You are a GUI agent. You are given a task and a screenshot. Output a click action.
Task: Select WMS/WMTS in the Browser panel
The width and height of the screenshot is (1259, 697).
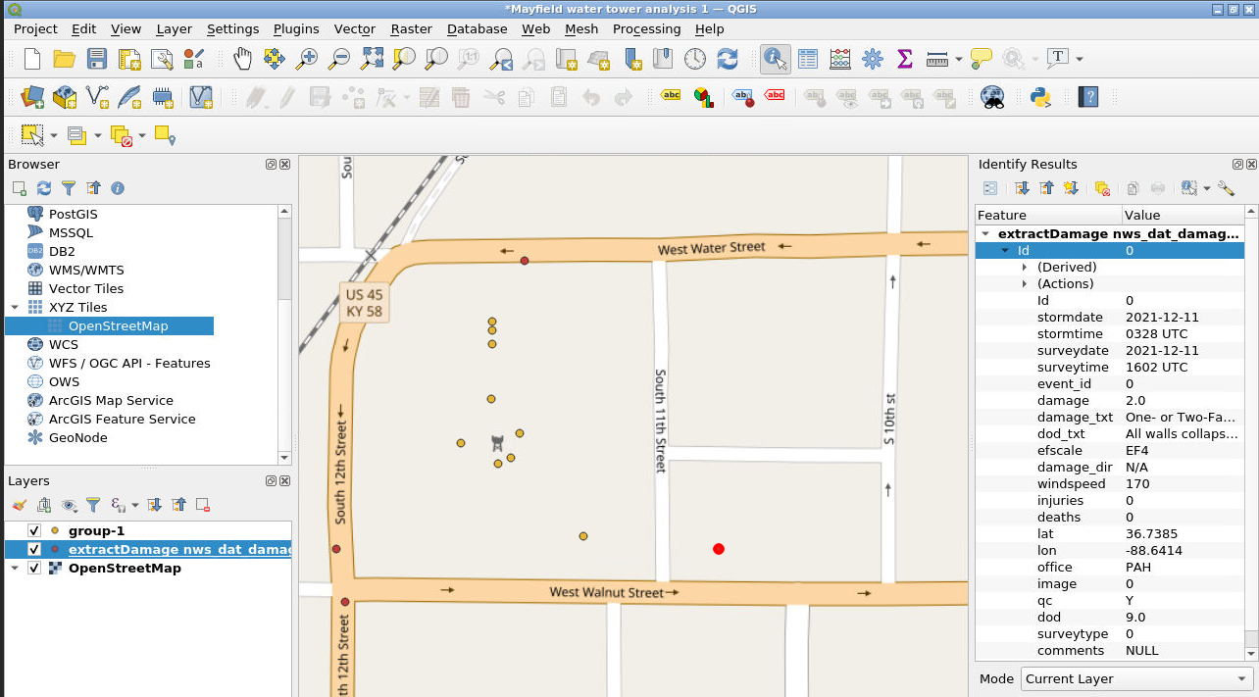tap(86, 270)
